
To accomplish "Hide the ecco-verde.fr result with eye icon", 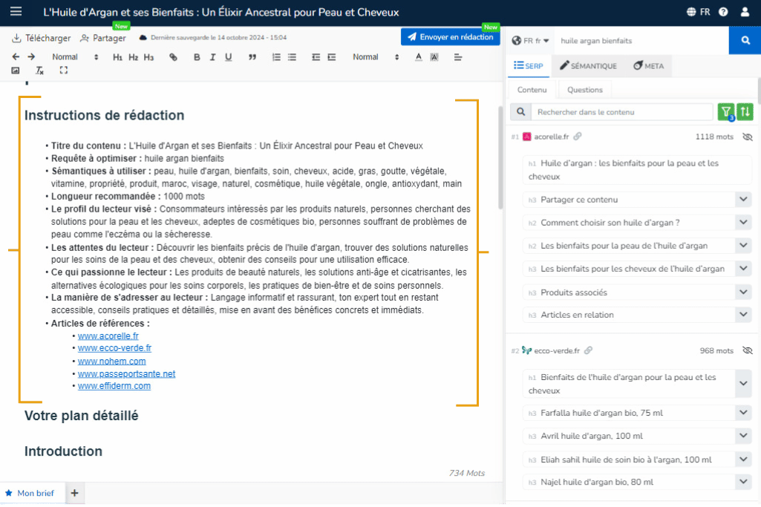I will (x=748, y=351).
